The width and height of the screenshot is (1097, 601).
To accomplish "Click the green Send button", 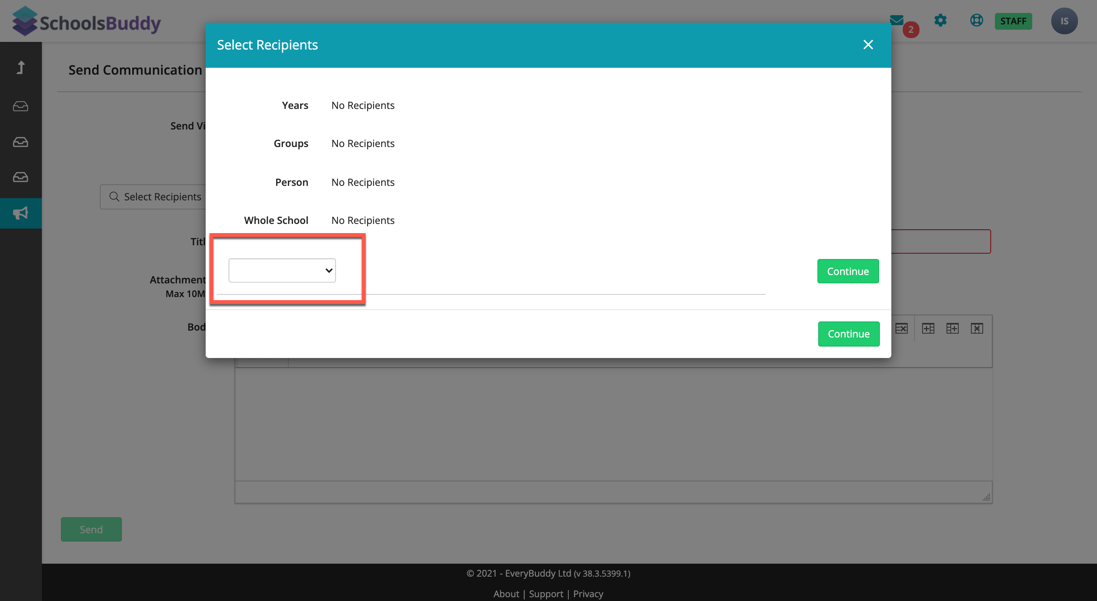I will pyautogui.click(x=91, y=529).
